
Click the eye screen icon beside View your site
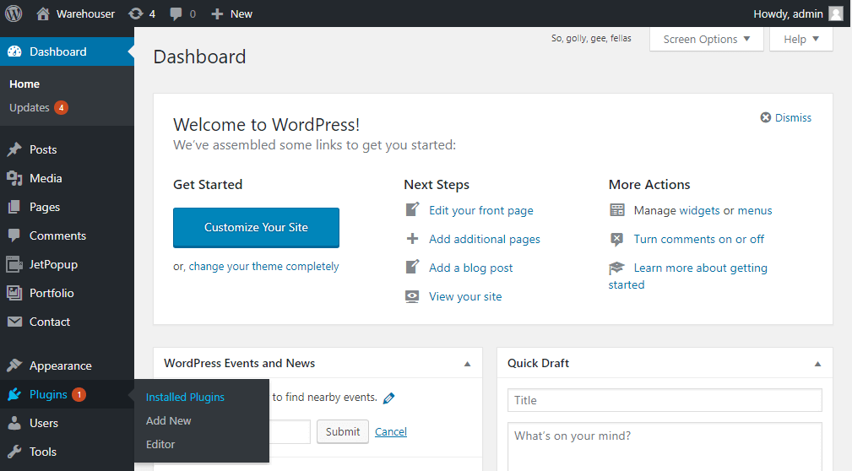tap(412, 296)
